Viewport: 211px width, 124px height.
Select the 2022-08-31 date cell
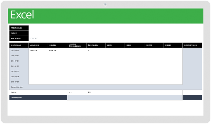[x=19, y=56]
